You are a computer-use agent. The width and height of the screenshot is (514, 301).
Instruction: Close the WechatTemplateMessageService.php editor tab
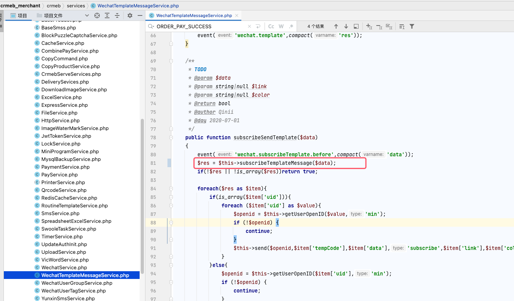[237, 15]
